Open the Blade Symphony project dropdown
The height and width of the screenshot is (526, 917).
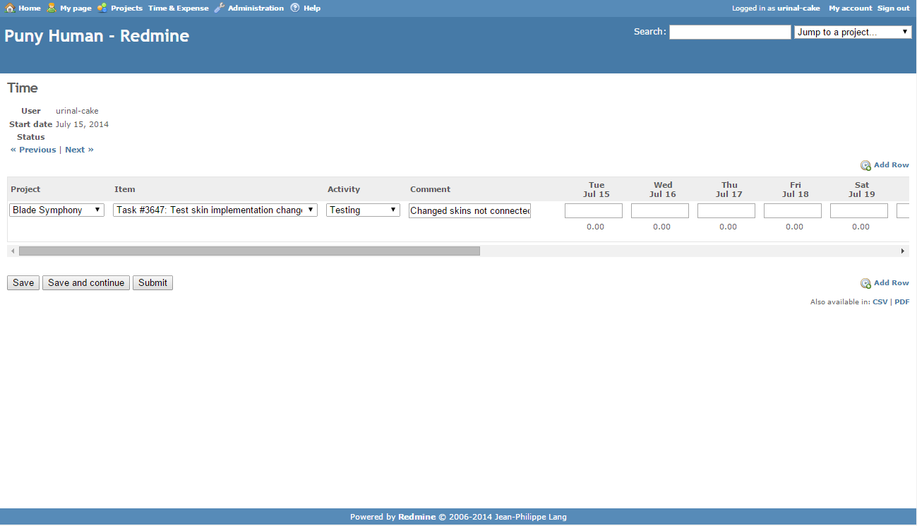tap(56, 210)
